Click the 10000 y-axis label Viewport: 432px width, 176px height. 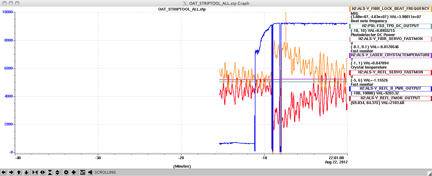pos(7,12)
